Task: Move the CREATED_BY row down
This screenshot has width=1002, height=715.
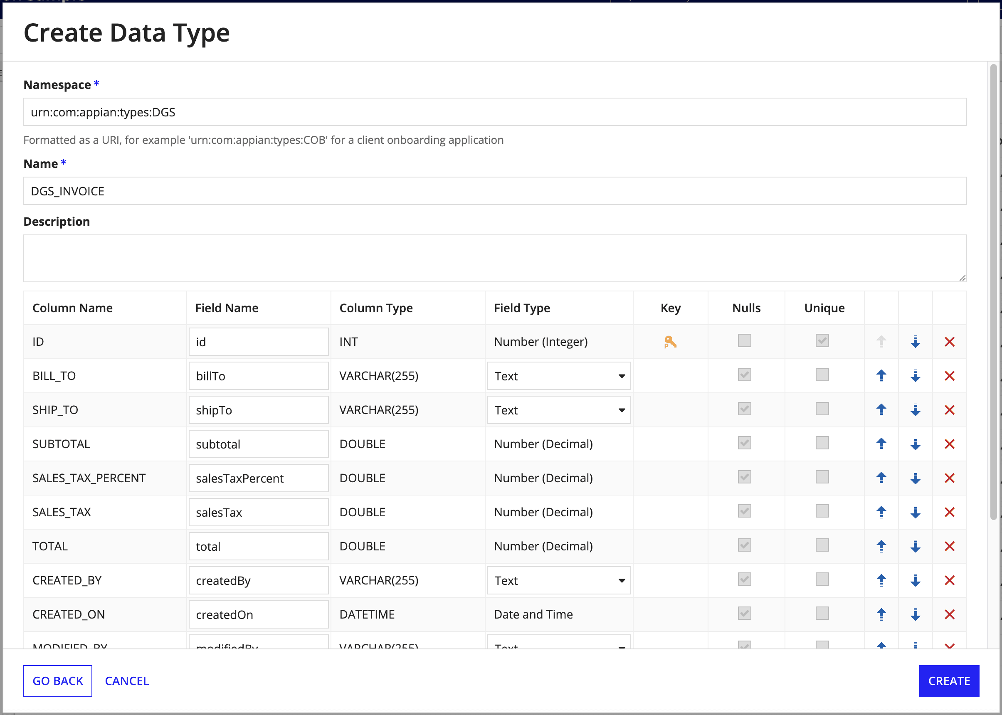Action: pos(915,580)
